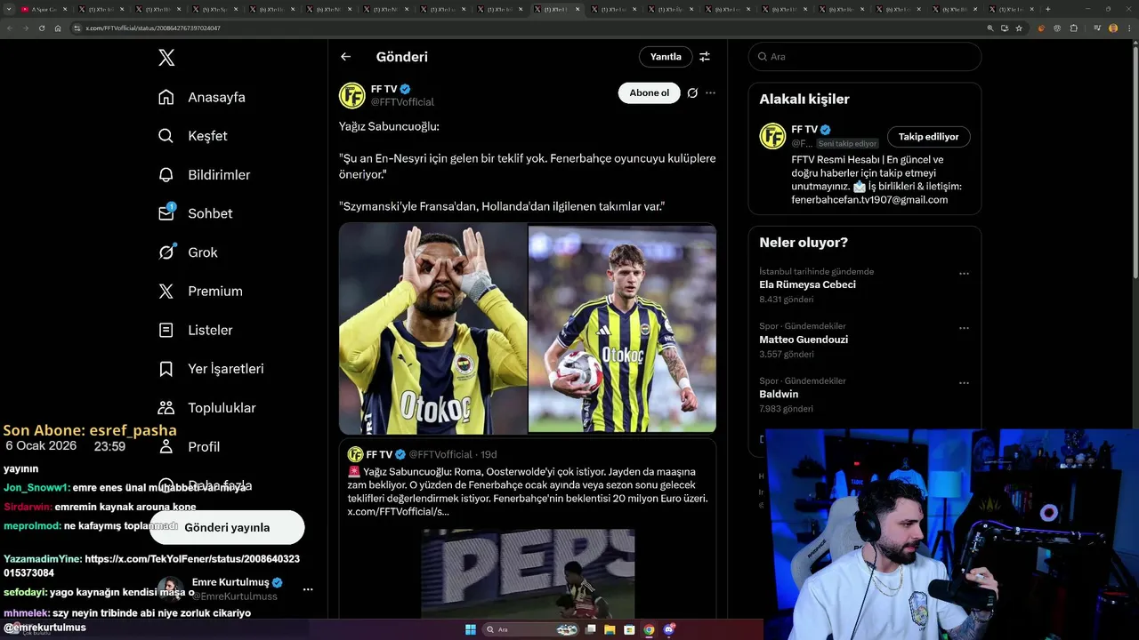
Task: Go back using the post header arrow
Action: click(x=345, y=57)
